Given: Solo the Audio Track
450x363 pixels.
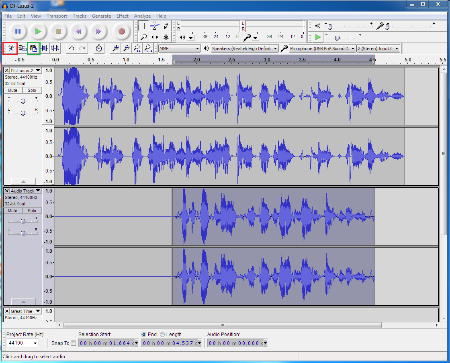Looking at the screenshot, I should coord(31,211).
